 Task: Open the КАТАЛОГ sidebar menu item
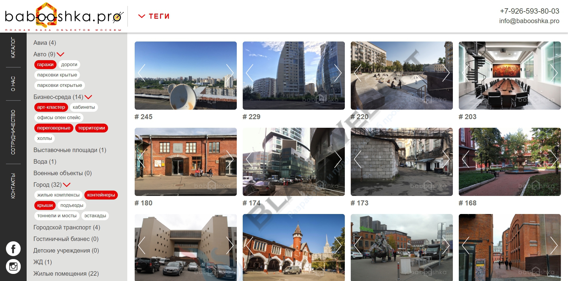point(13,47)
